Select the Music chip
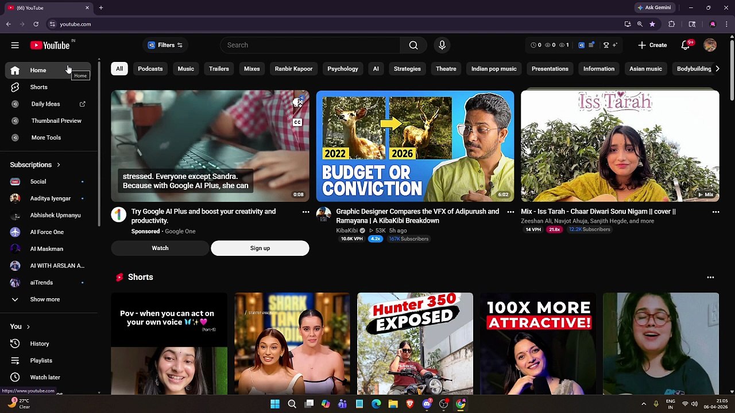The width and height of the screenshot is (735, 413). (x=186, y=69)
